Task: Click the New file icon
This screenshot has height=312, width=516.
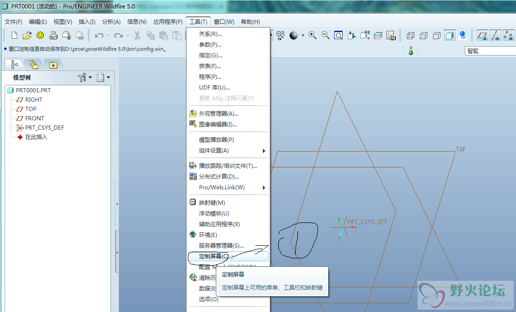Action: [x=14, y=35]
